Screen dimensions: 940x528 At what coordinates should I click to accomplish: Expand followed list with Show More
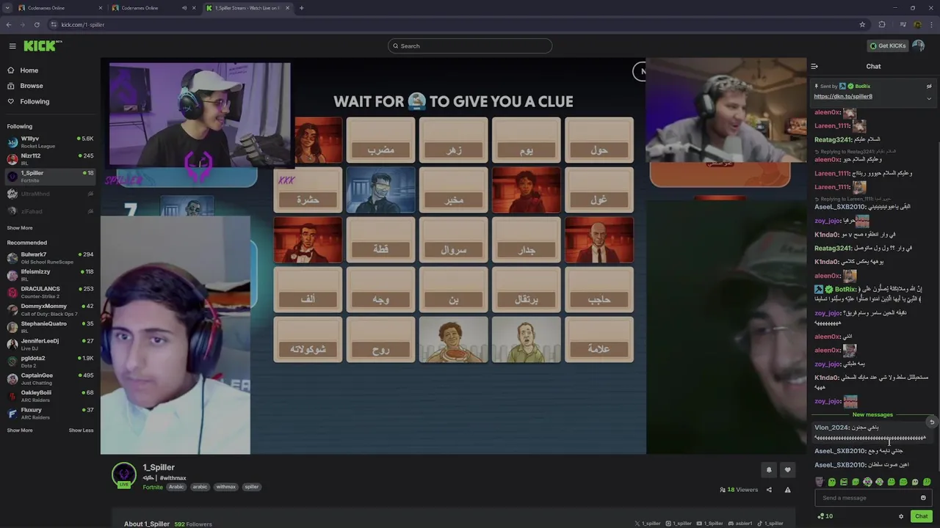pos(20,227)
